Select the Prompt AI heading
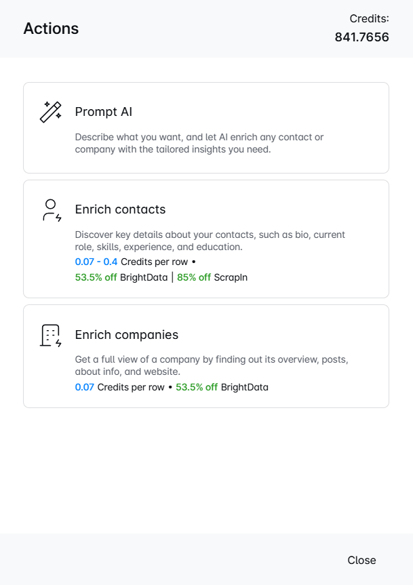The height and width of the screenshot is (585, 413). 103,112
